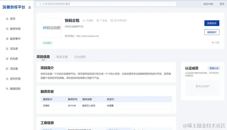Click the 编辑维护 button

click(x=212, y=32)
